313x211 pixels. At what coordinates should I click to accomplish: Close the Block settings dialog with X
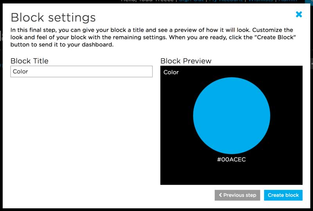(299, 14)
